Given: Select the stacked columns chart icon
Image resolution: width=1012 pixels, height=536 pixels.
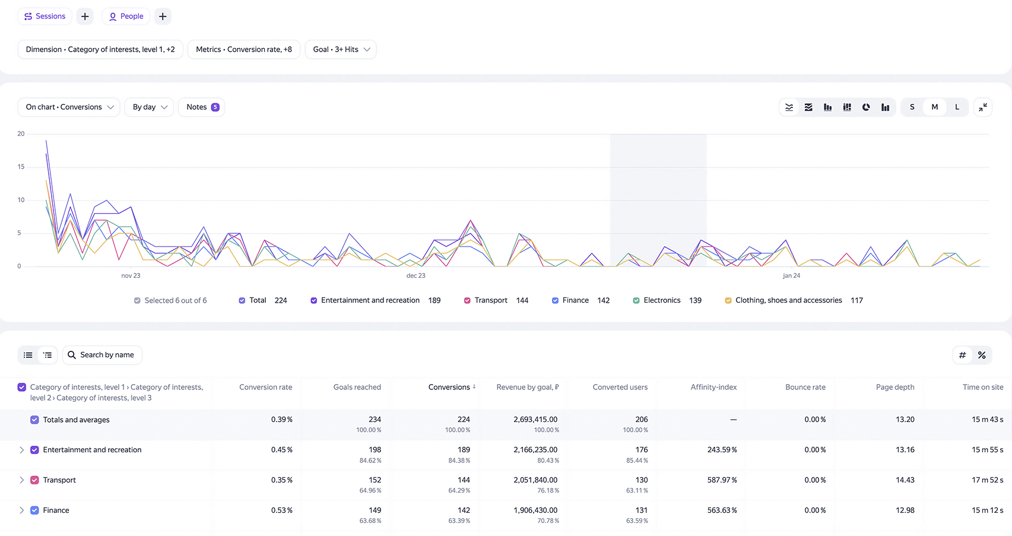Looking at the screenshot, I should (x=847, y=107).
